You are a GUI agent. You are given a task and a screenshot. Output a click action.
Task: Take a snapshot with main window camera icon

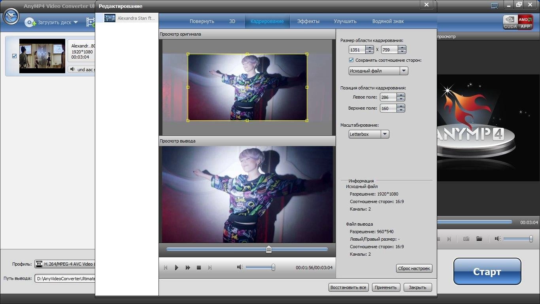(x=466, y=239)
